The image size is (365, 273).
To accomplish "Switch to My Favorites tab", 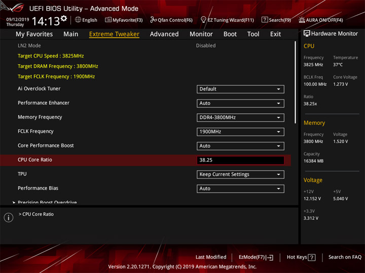I will click(x=34, y=34).
